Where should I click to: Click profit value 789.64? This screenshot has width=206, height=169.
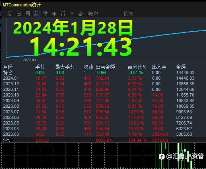103,78
